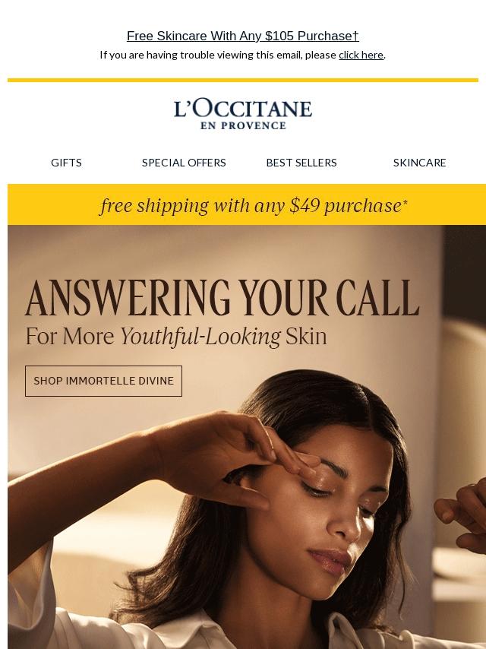Screen dimensions: 486x649
Task: Click the asterisk ending the shipping banner
Action: point(405,202)
